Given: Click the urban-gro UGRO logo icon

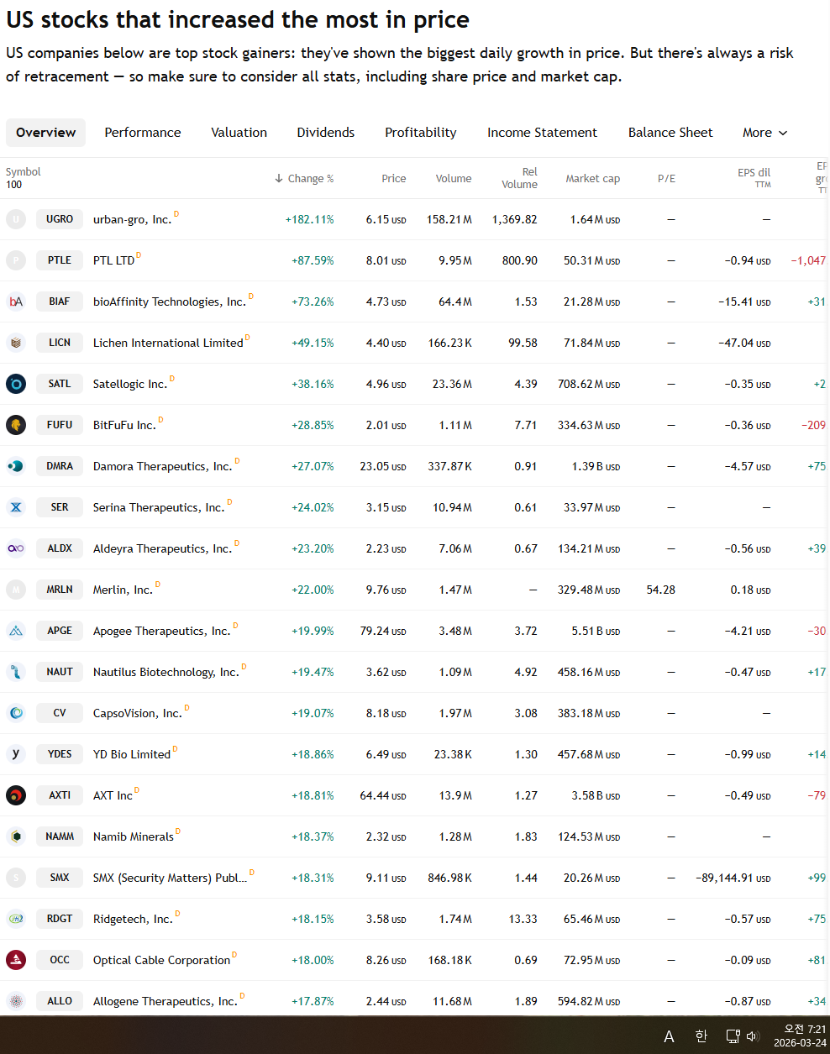Looking at the screenshot, I should click(16, 219).
